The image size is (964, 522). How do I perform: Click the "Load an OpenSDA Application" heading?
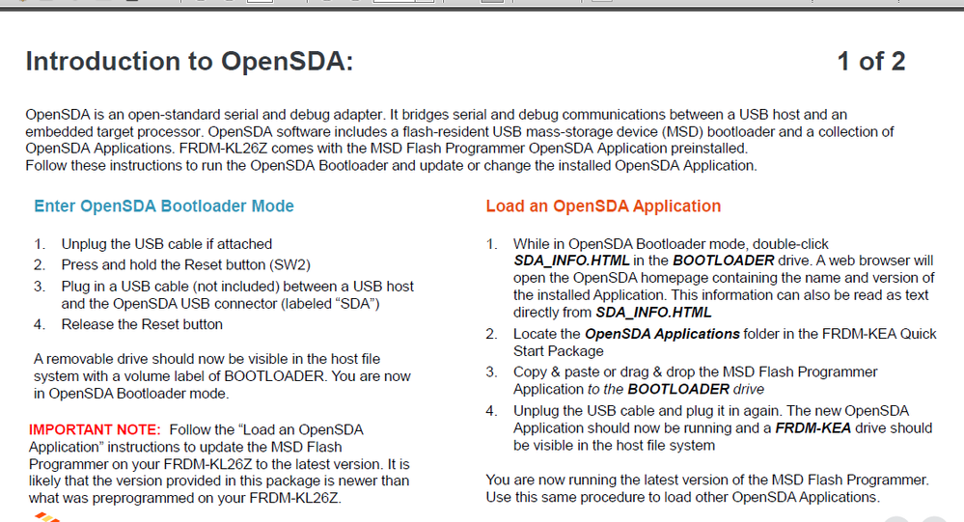coord(603,206)
